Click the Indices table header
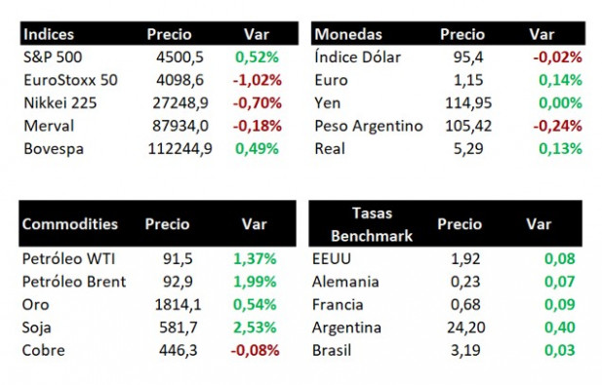Image resolution: width=602 pixels, height=385 pixels. [x=49, y=34]
